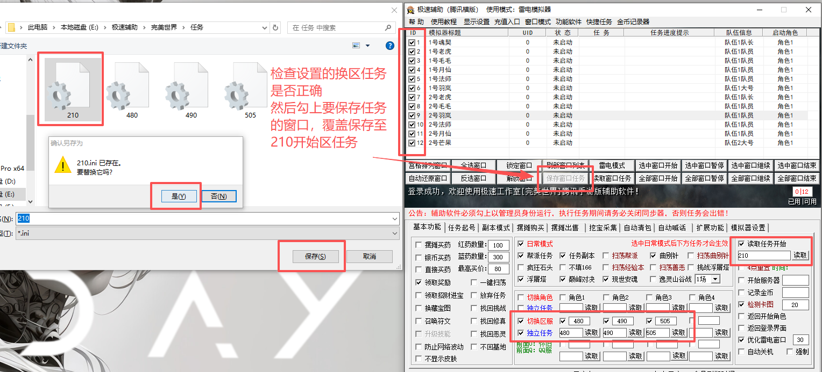Select the 480 ini file icon

tap(126, 86)
